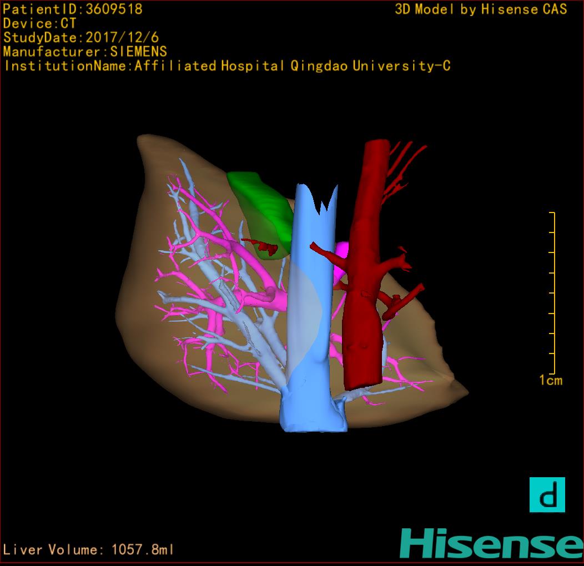Click the yellow scale ruler
Screen dimensions: 584x566
[552, 292]
